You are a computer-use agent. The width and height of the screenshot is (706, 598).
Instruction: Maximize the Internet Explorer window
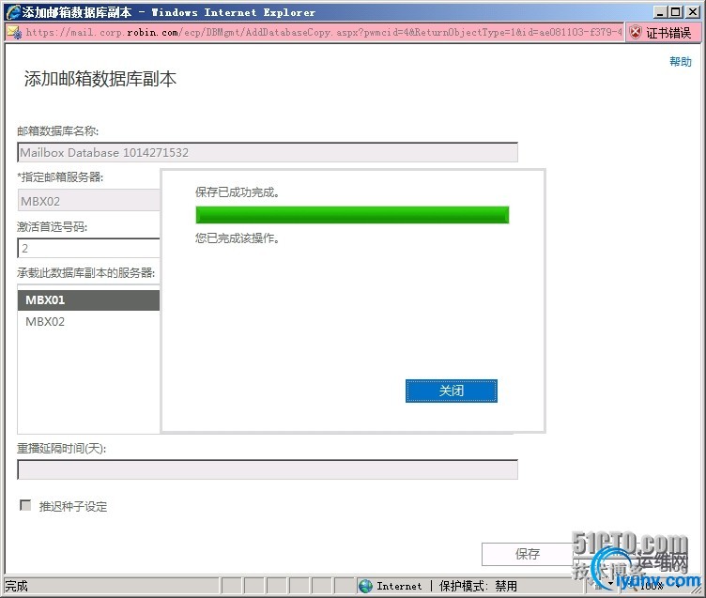click(675, 11)
